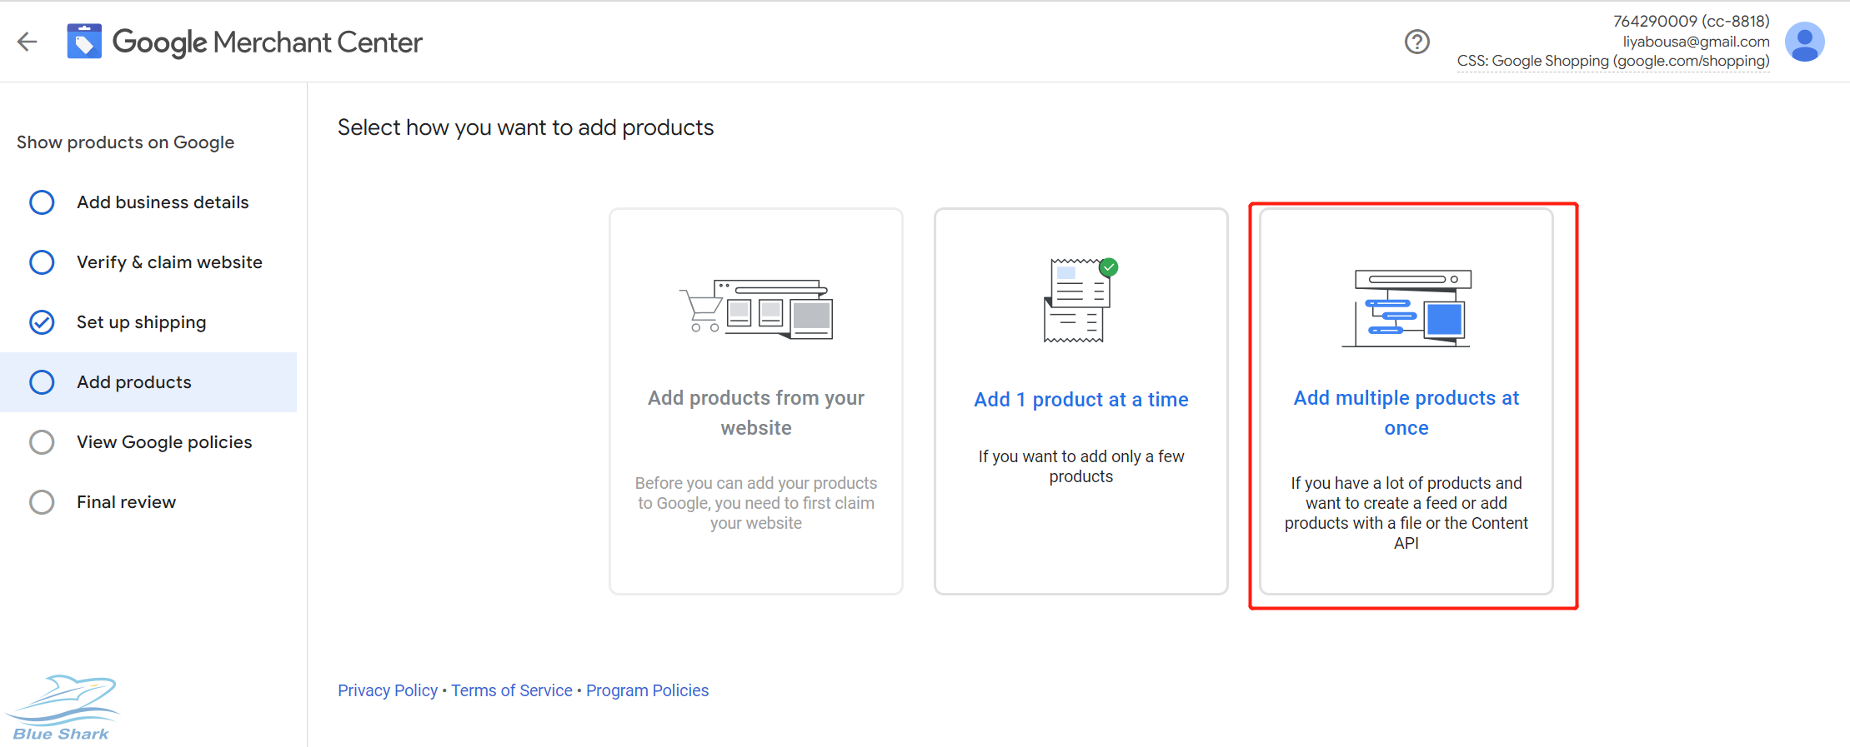The width and height of the screenshot is (1850, 747).
Task: Click the Content API description text
Action: pos(1406,513)
